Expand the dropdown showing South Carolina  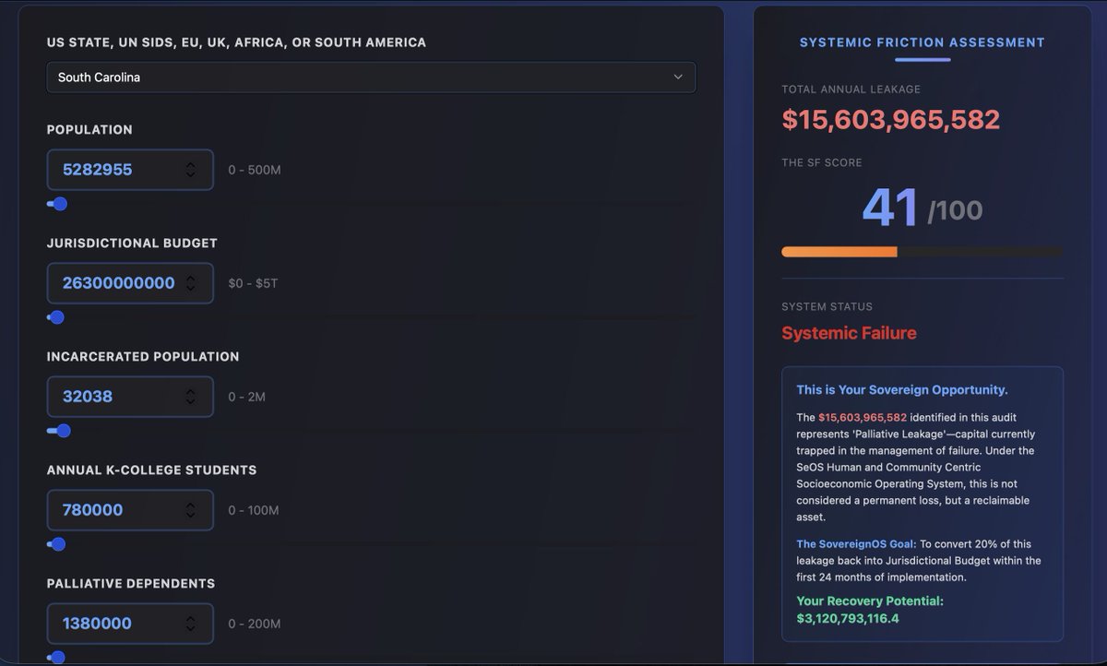point(369,77)
